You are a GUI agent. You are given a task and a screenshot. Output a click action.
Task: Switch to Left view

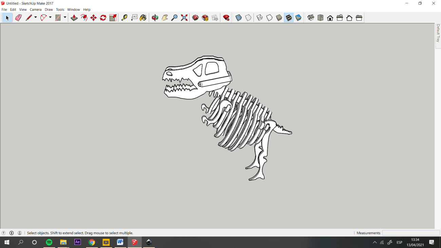click(x=359, y=18)
